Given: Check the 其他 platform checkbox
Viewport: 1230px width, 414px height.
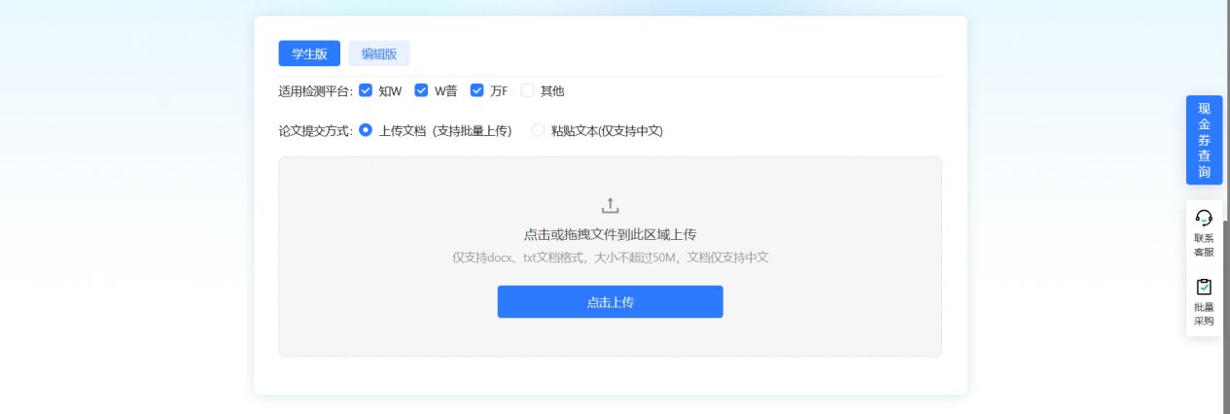Looking at the screenshot, I should click(x=528, y=90).
